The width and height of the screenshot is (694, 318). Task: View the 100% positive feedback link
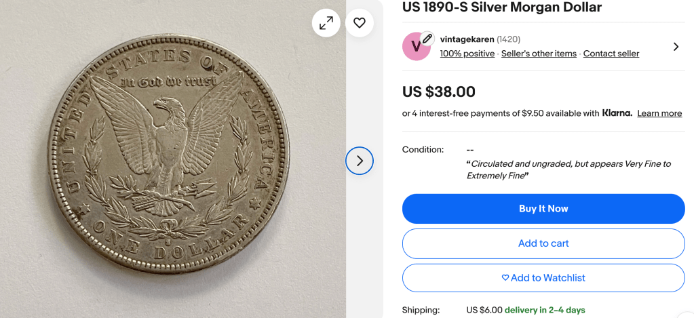(x=467, y=54)
